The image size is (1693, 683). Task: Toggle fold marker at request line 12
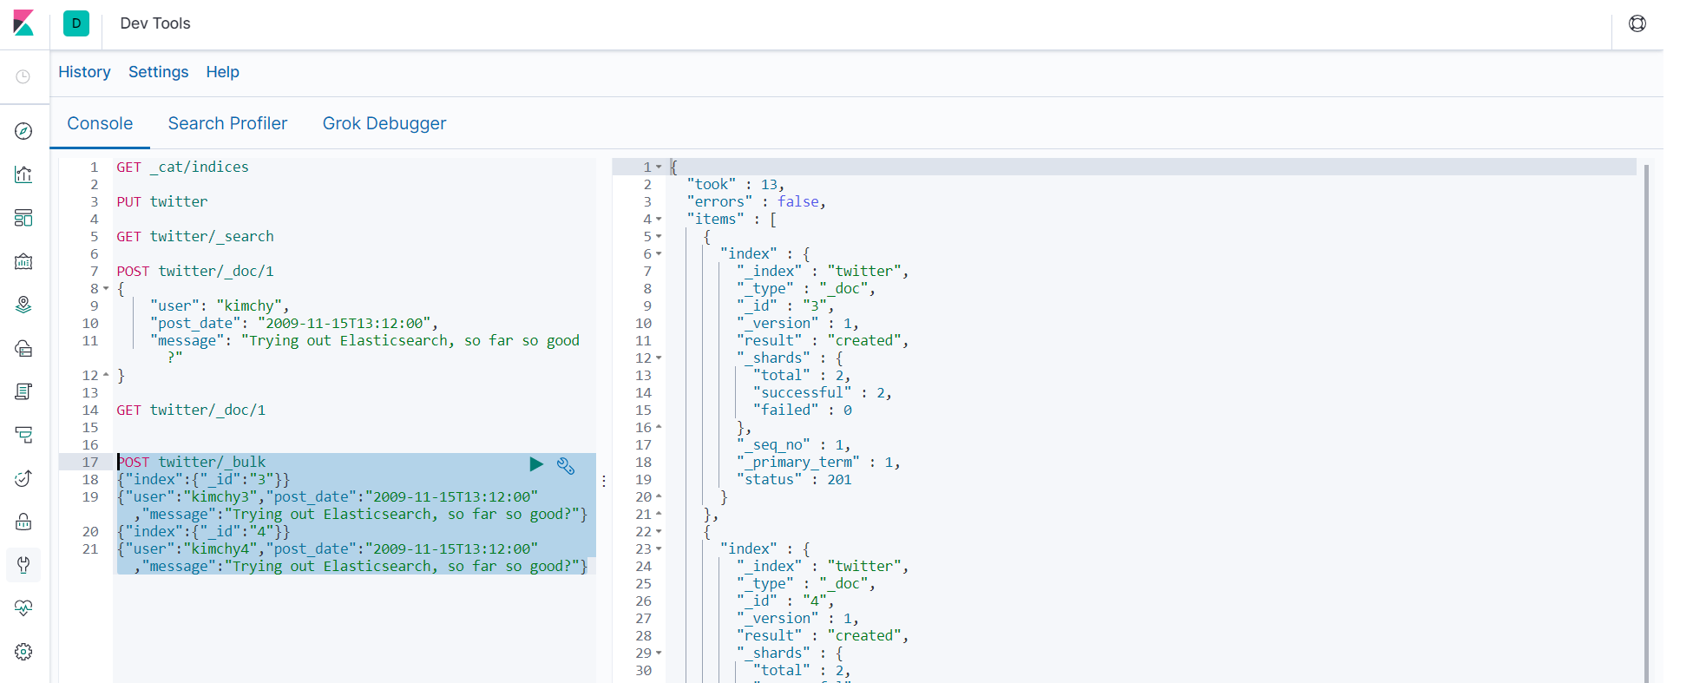[x=106, y=375]
